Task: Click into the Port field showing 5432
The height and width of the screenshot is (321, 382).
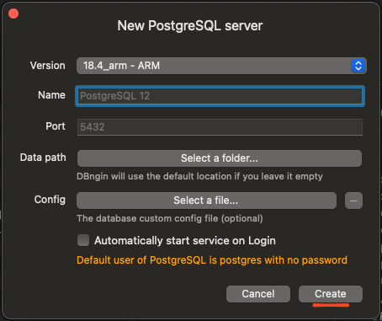Action: pos(220,127)
